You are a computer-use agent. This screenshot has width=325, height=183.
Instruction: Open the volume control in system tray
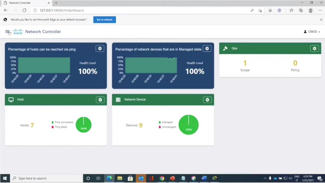tap(290, 178)
